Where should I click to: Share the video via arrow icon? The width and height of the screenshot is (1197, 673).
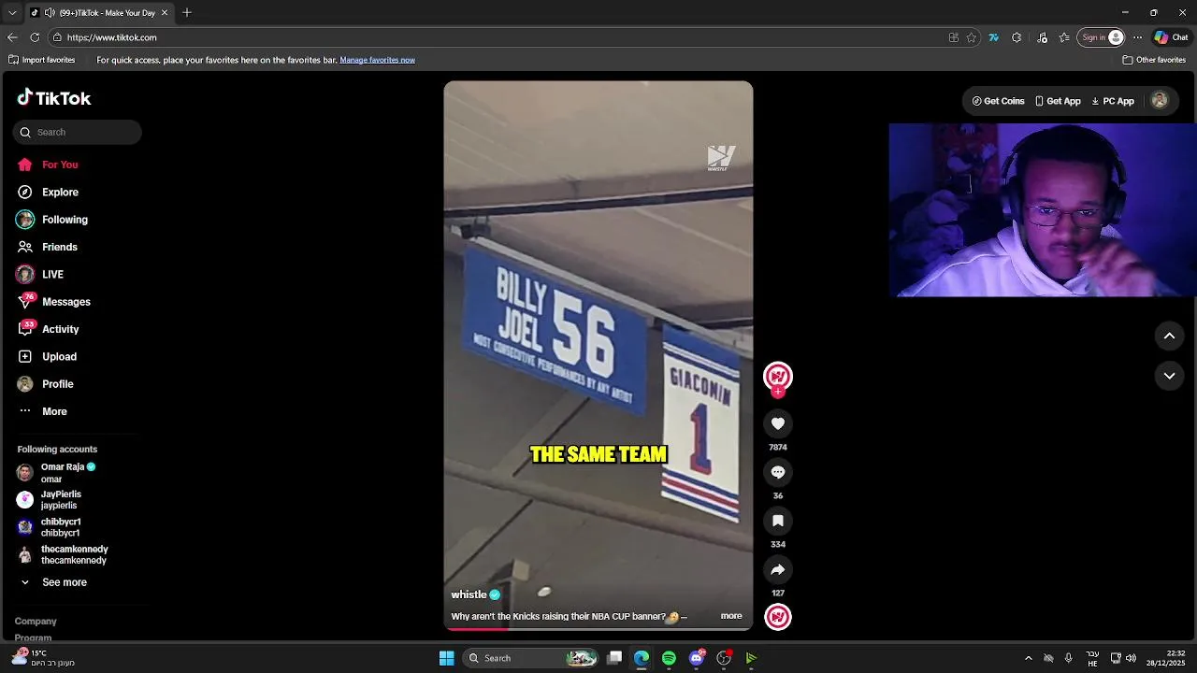[x=778, y=569]
